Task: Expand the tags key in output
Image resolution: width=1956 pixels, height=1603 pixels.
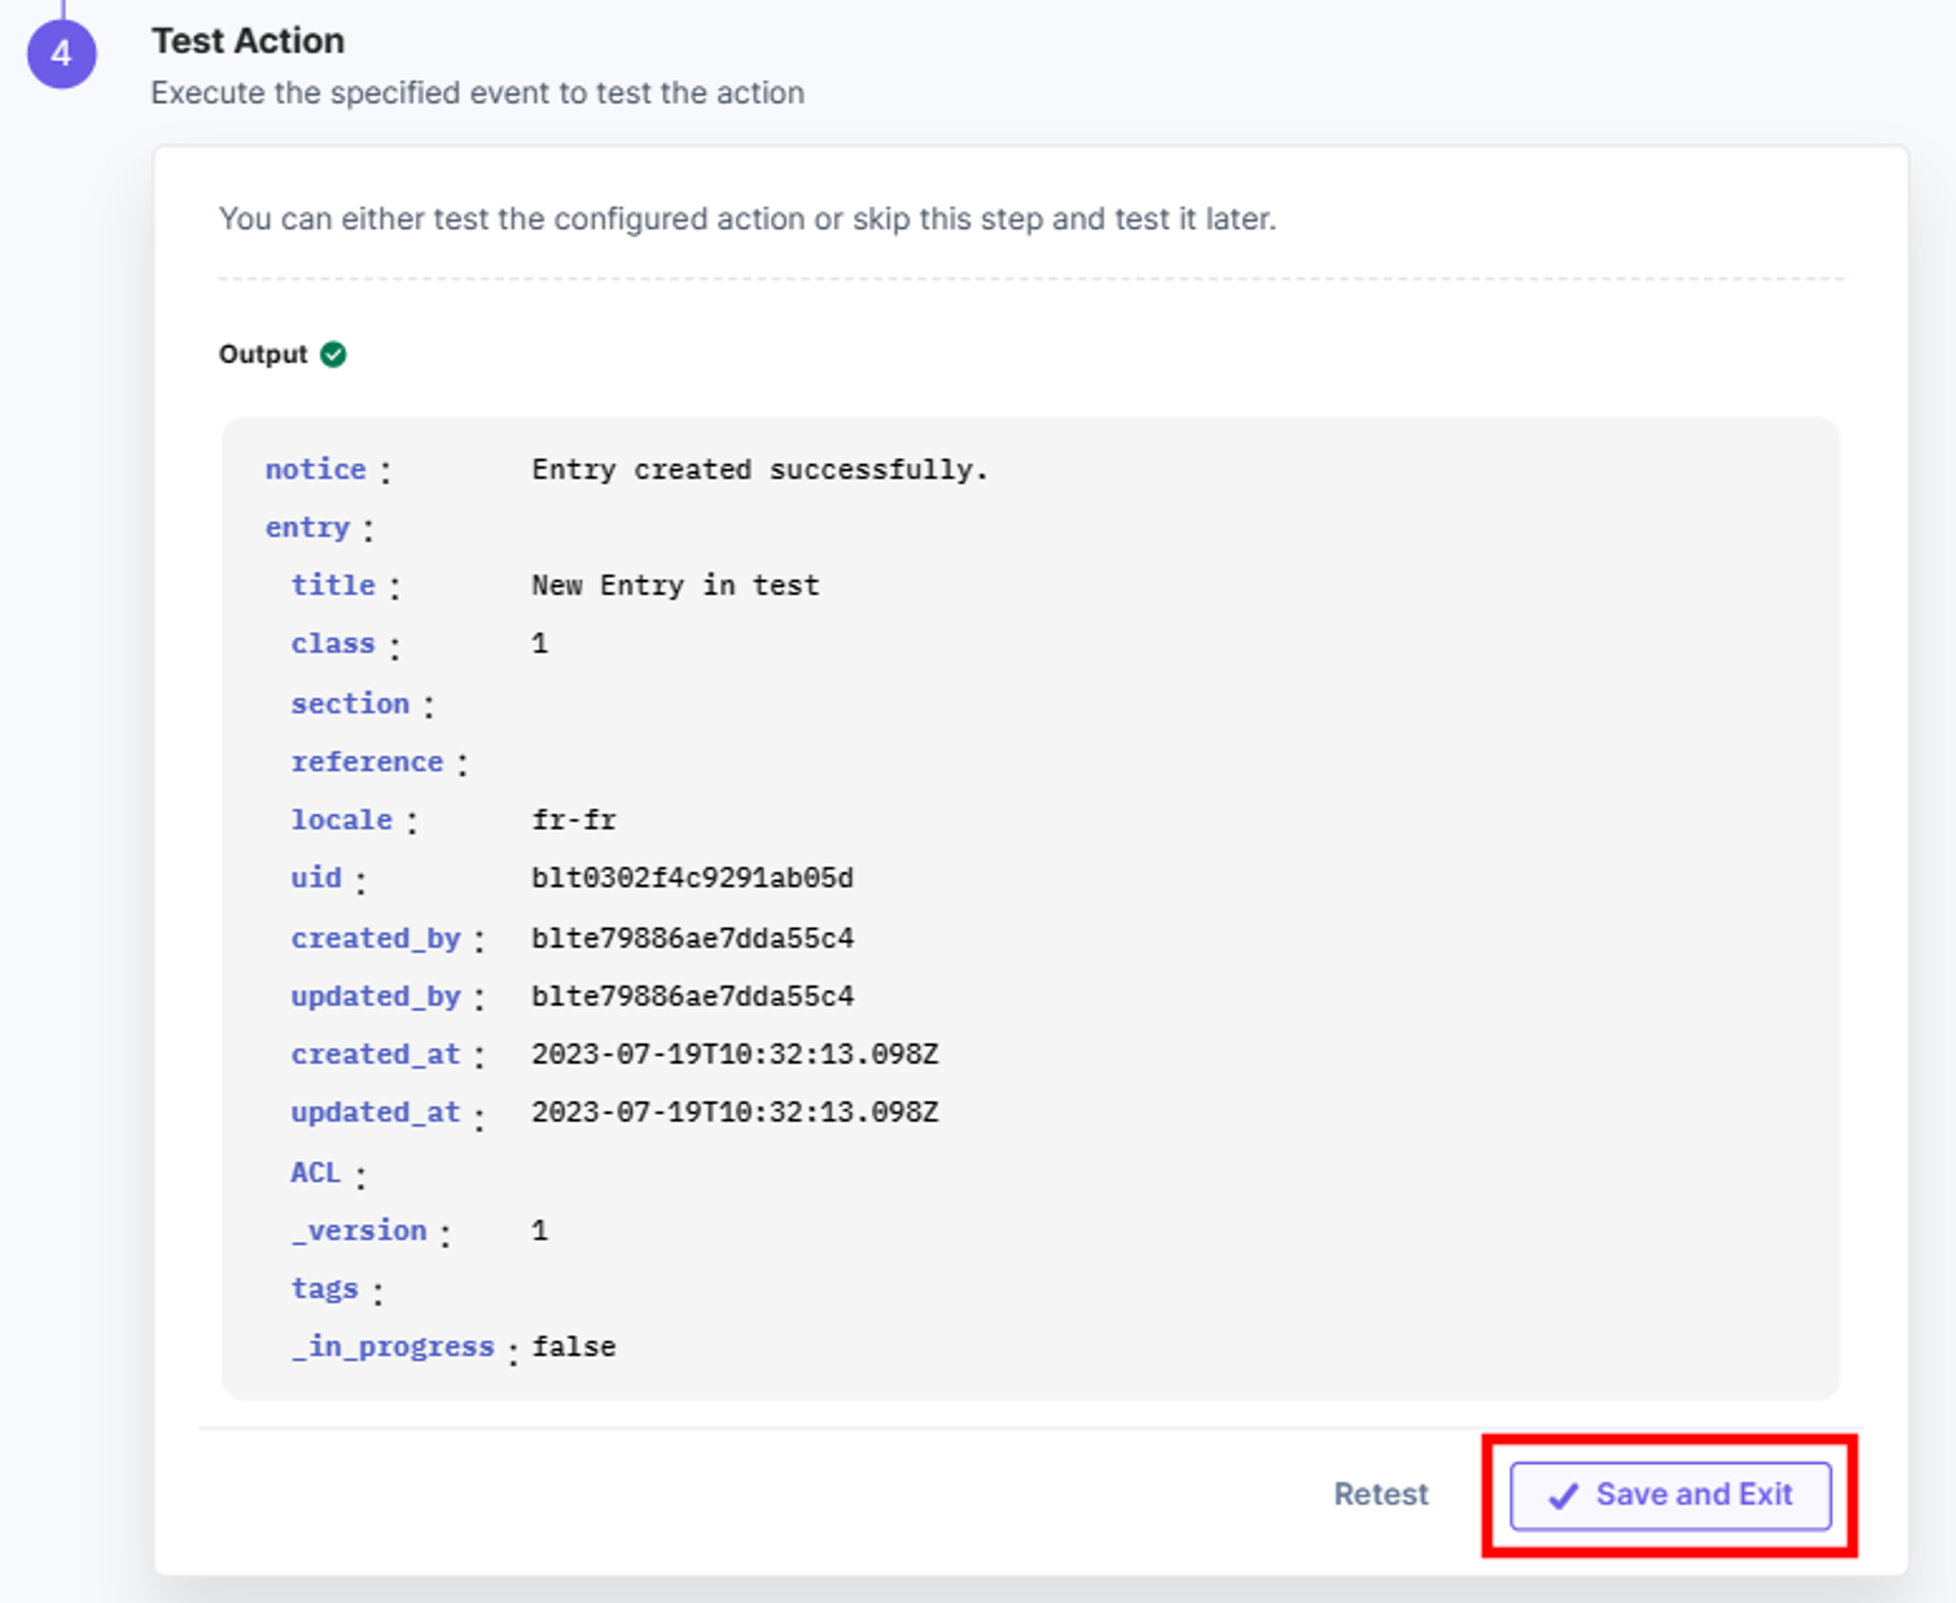Action: 324,1289
